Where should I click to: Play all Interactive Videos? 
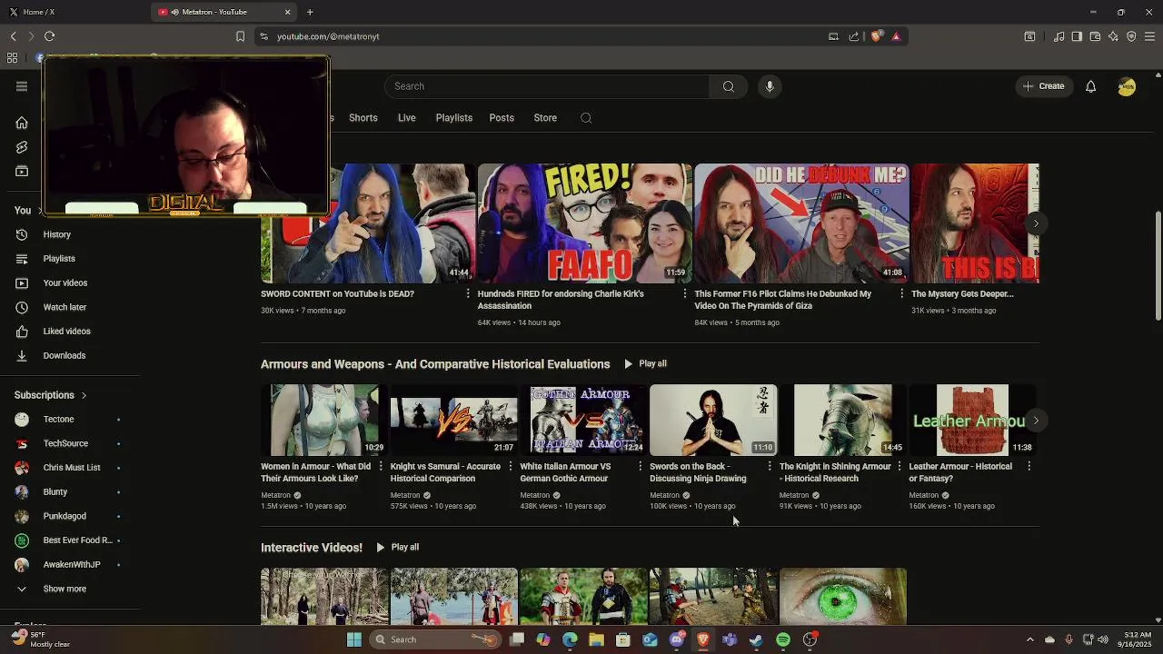coord(397,548)
